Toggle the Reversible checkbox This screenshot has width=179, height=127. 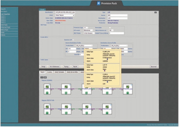(x=110, y=28)
